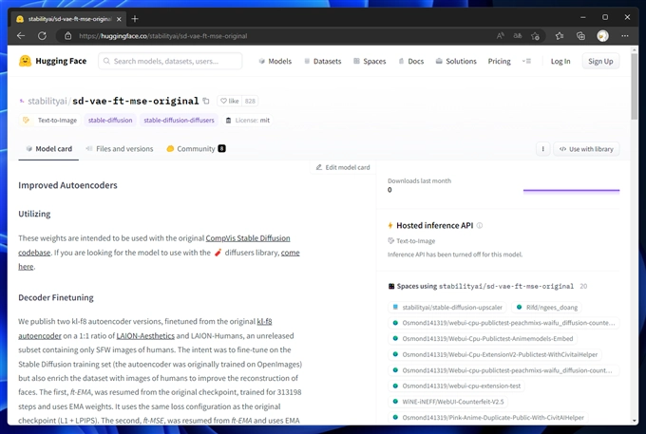This screenshot has height=434, width=646.
Task: Open the three-dot model options menu
Action: tap(542, 149)
